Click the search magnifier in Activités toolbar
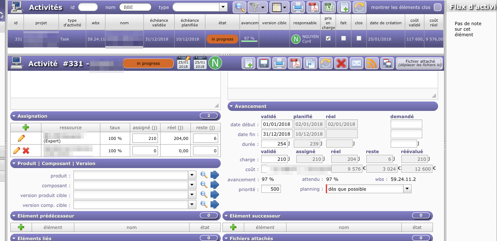 [240, 7]
